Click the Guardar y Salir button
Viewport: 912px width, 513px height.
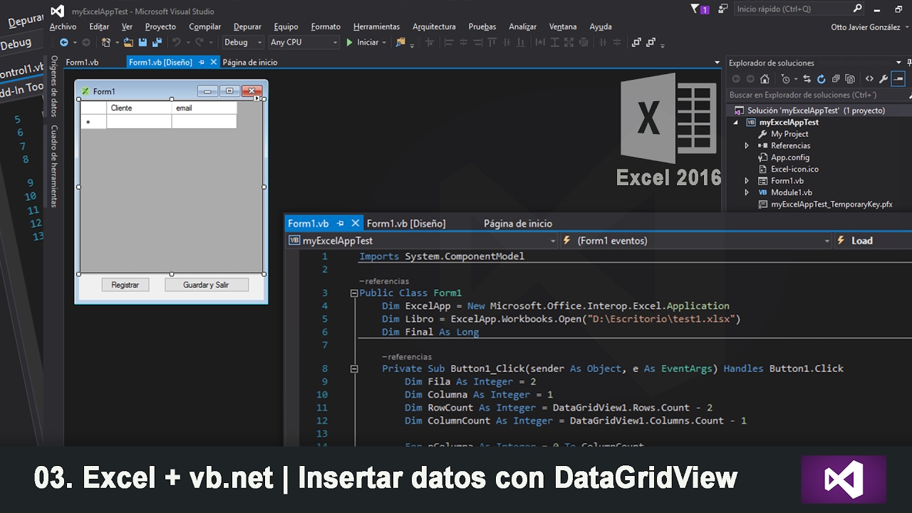click(206, 285)
